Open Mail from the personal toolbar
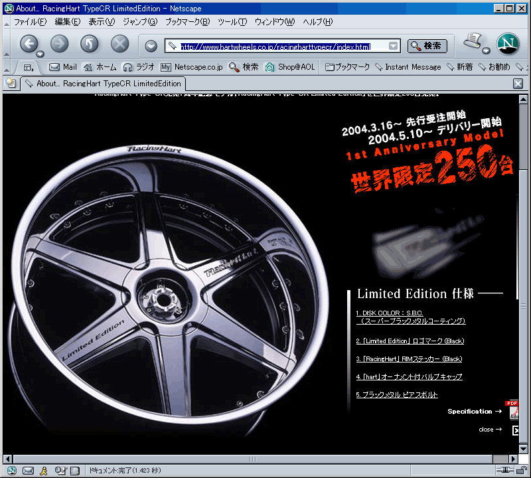 63,67
